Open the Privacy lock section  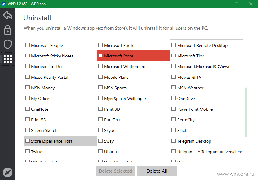click(x=8, y=30)
